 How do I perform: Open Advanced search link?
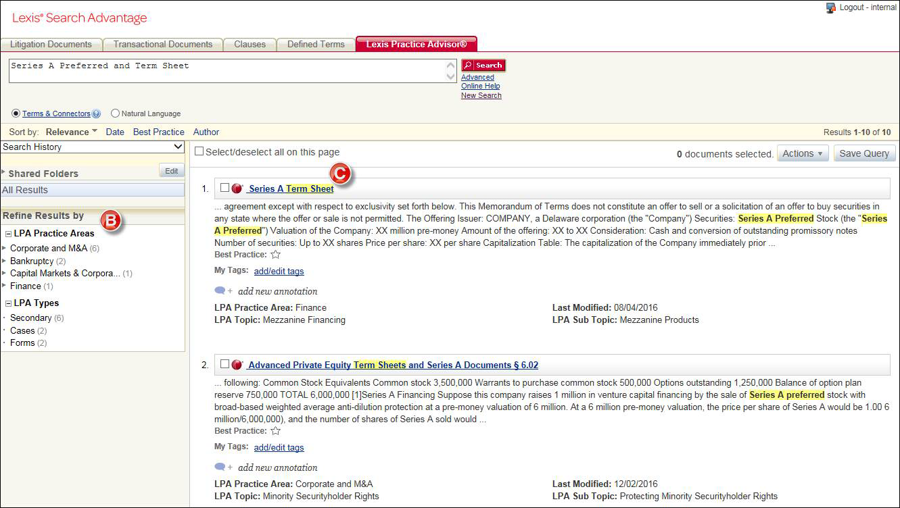pyautogui.click(x=477, y=77)
